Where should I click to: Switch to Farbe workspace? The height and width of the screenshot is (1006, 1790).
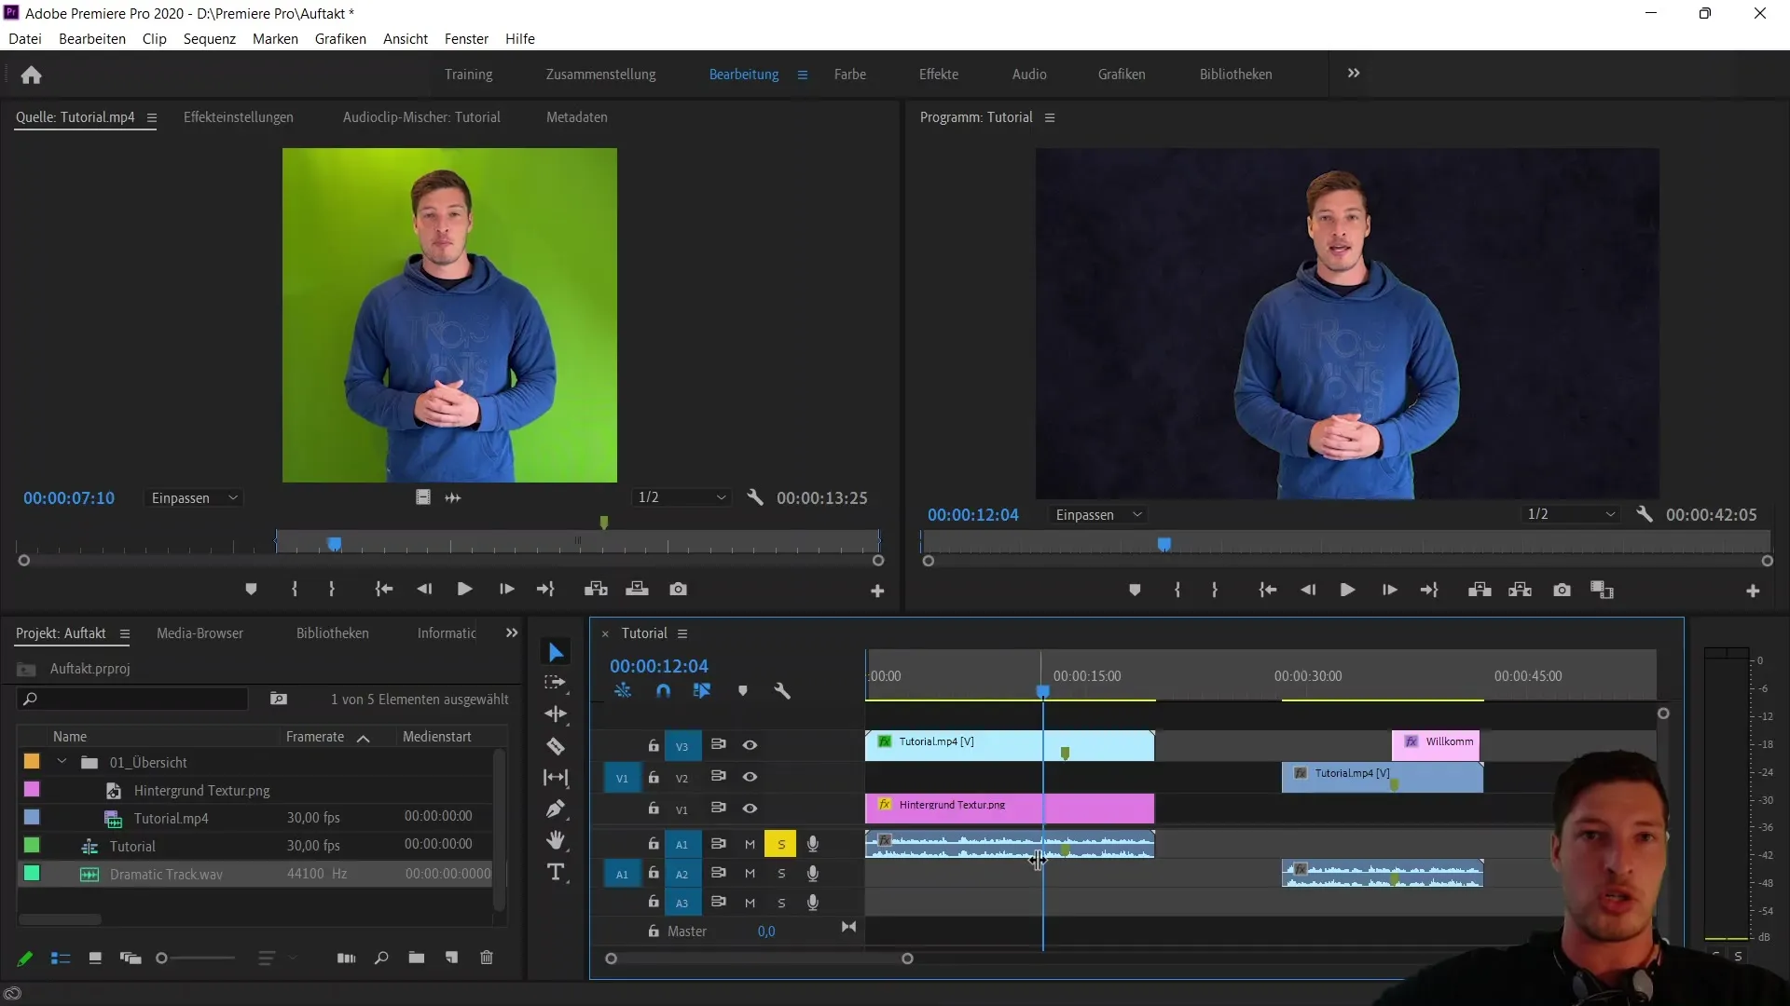pos(849,75)
